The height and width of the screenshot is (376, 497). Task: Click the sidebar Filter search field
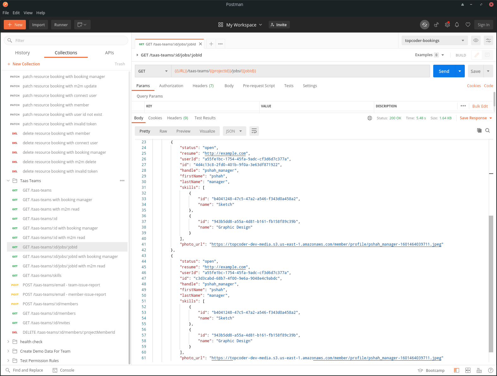click(x=66, y=40)
